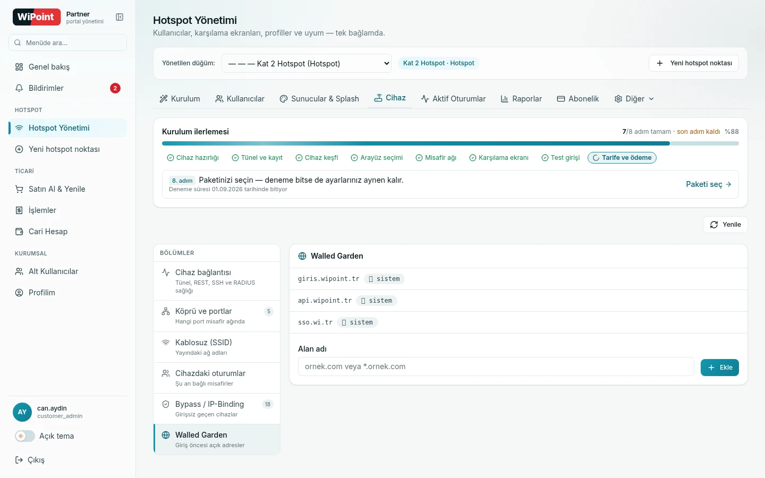
Task: Click the notification badge showing 2
Action: (115, 88)
